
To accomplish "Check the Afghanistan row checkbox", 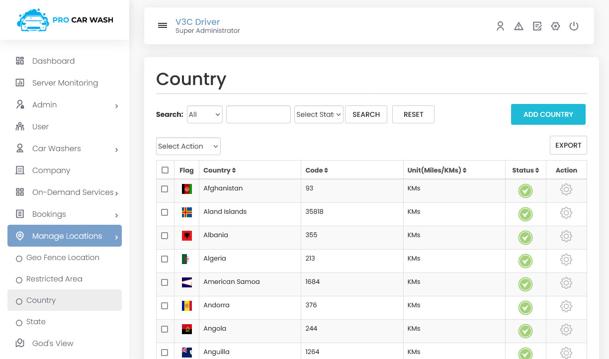I will pyautogui.click(x=165, y=189).
